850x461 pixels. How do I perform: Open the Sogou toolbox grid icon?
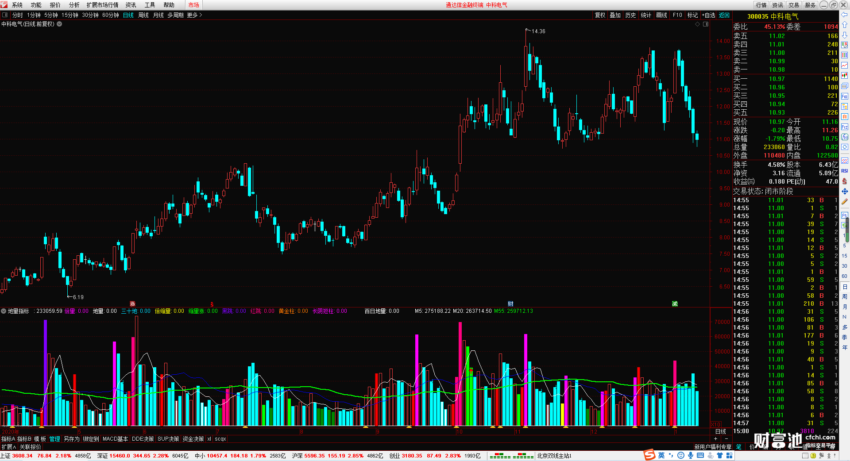[729, 455]
